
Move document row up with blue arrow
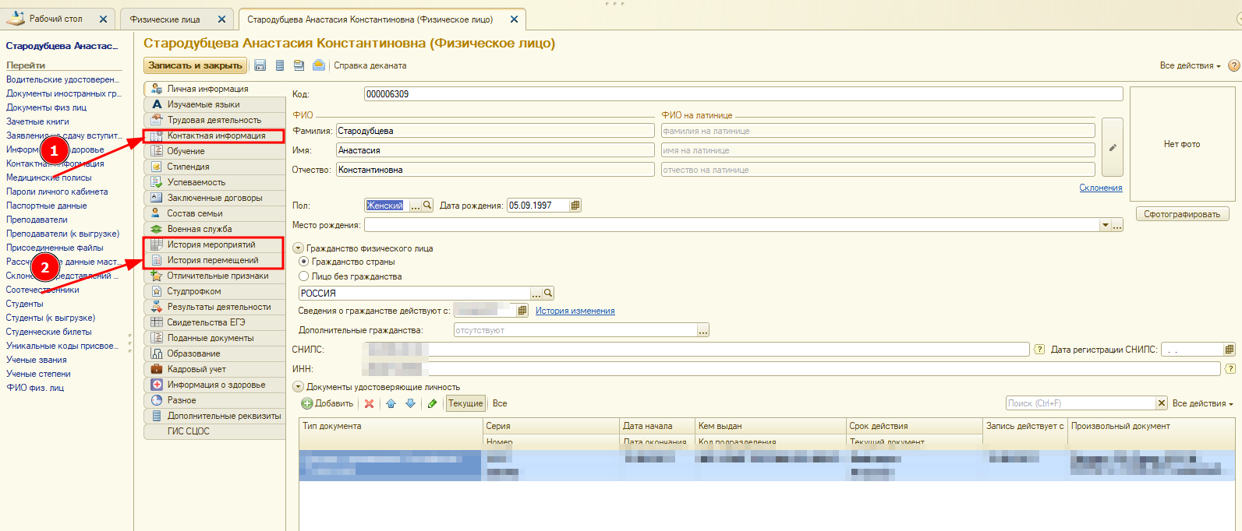click(391, 403)
